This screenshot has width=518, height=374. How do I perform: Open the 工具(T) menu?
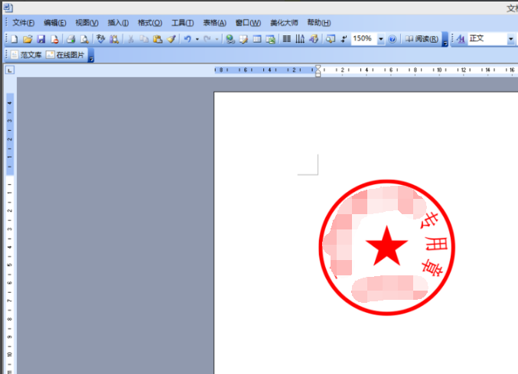182,23
